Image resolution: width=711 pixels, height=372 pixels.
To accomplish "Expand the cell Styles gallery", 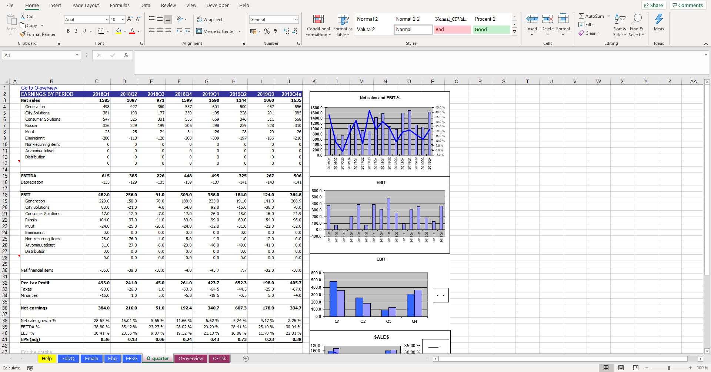I will click(514, 32).
